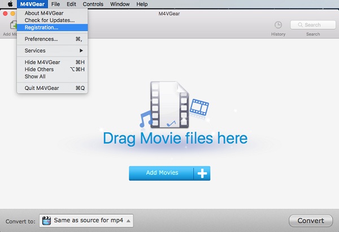Click the Convert button
339x232 pixels.
[311, 221]
